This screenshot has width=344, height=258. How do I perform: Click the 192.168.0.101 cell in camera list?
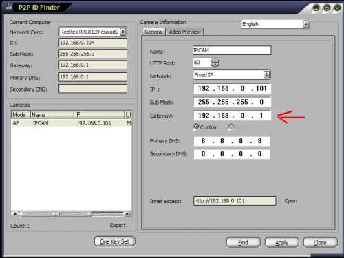pos(94,123)
